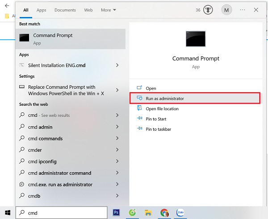Open File Explorer taskbar icon
Screen dimensions: 268x219
pyautogui.click(x=148, y=213)
